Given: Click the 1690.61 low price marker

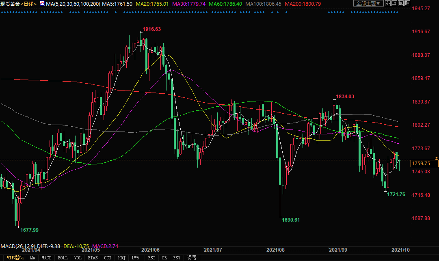Looking at the screenshot, I should (291, 220).
